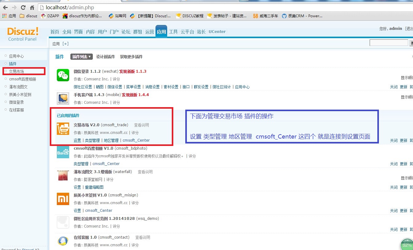Viewport: 413px width, 250px height.
Task: Click the 微社区应用开发范例 plugin icon
Action: pos(63,222)
